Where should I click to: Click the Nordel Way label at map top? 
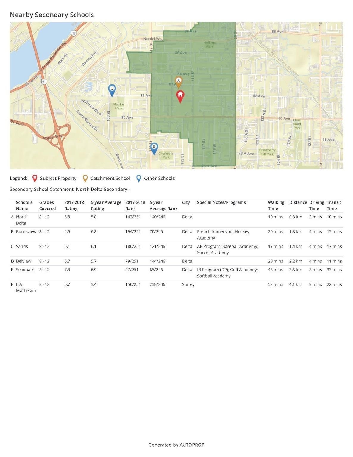153,39
